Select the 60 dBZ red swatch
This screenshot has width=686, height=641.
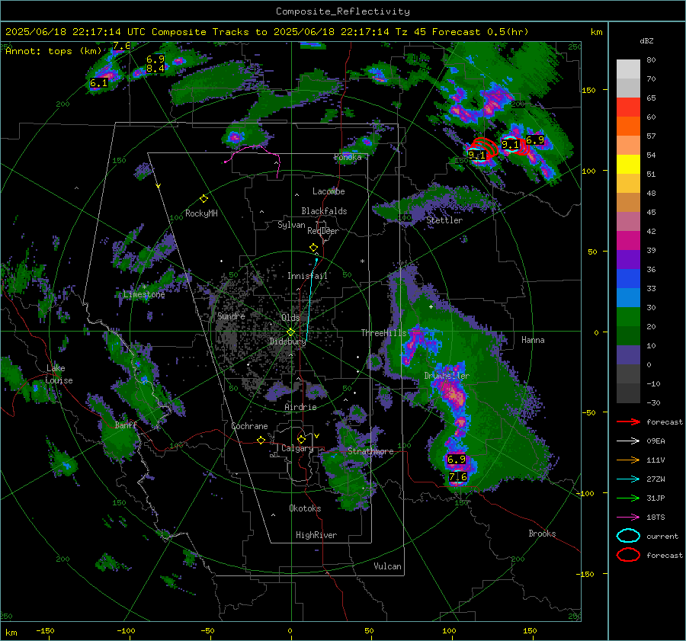628,107
